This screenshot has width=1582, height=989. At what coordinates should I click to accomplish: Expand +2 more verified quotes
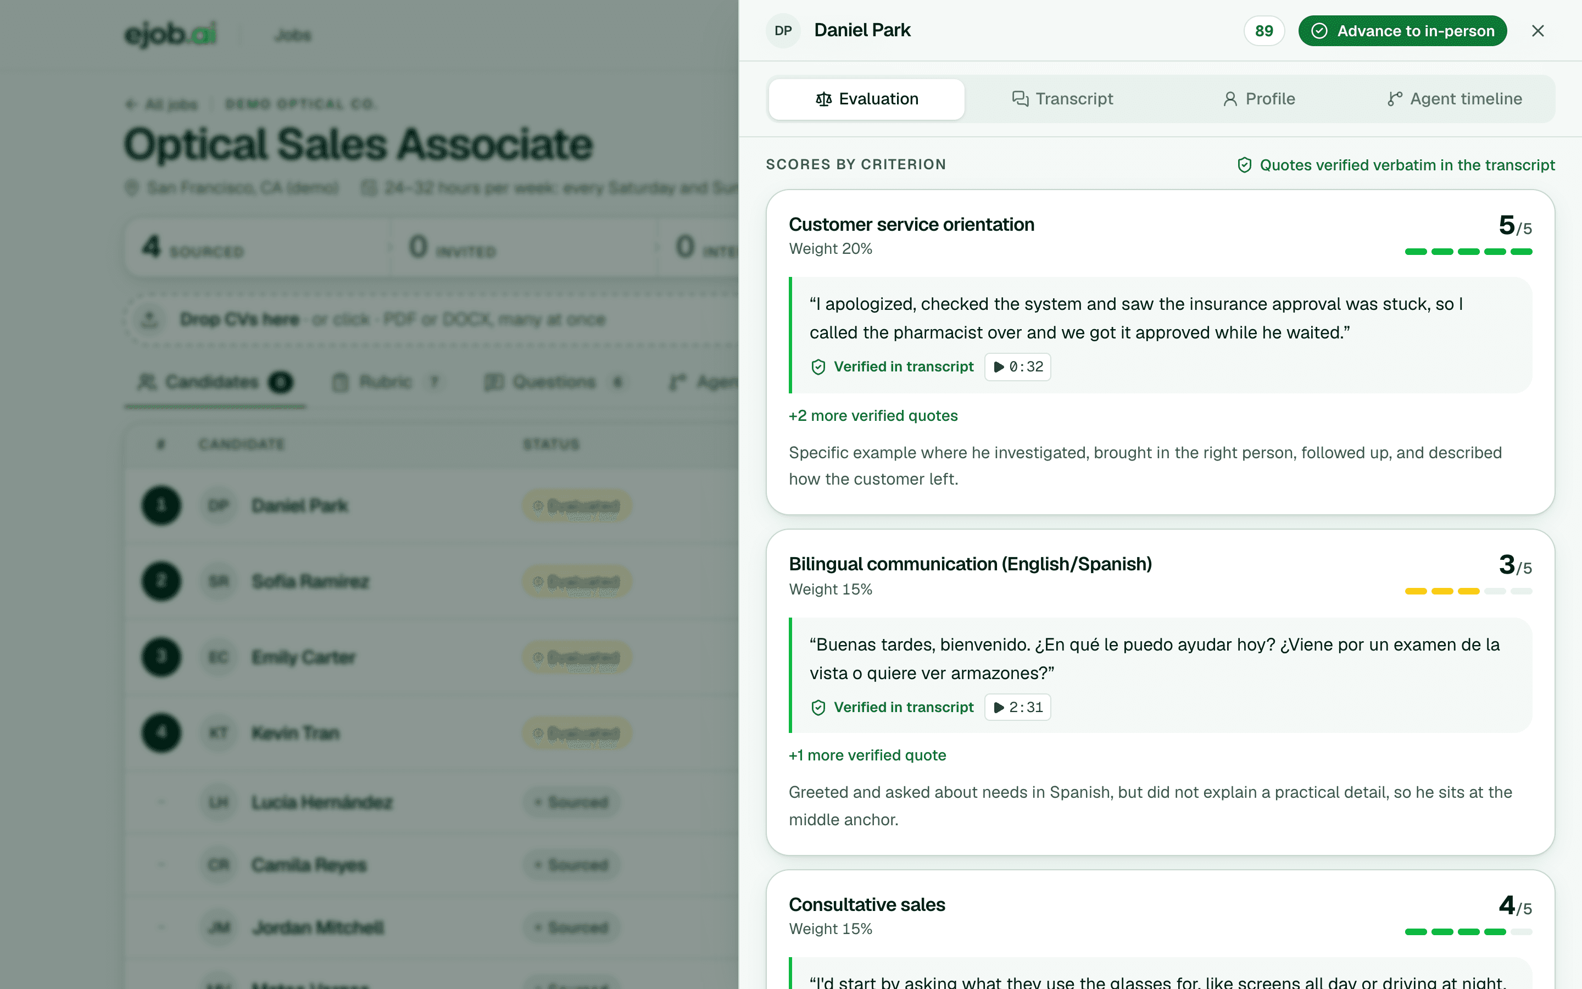tap(873, 416)
